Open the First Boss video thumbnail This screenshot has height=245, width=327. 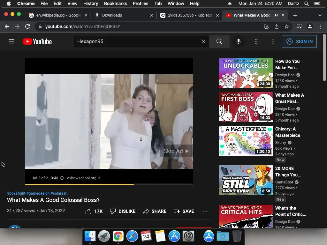click(246, 107)
